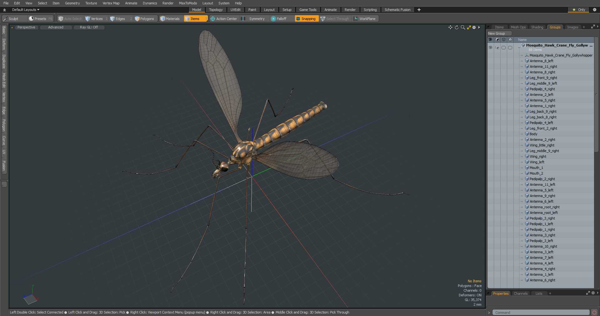Click the viewport zoom magnifier icon
The width and height of the screenshot is (600, 316).
point(463,27)
